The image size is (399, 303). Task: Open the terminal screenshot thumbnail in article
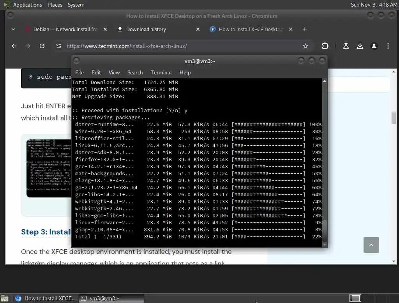coord(49,168)
